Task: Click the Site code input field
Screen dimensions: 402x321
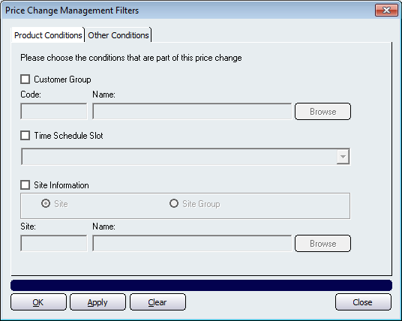Action: click(54, 243)
